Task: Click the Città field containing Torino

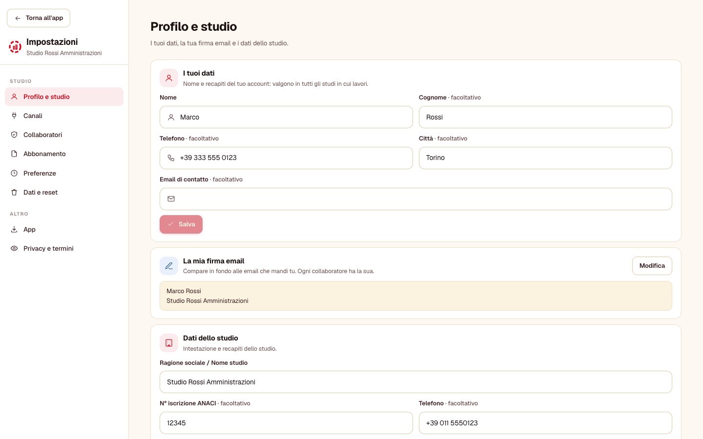Action: (545, 158)
